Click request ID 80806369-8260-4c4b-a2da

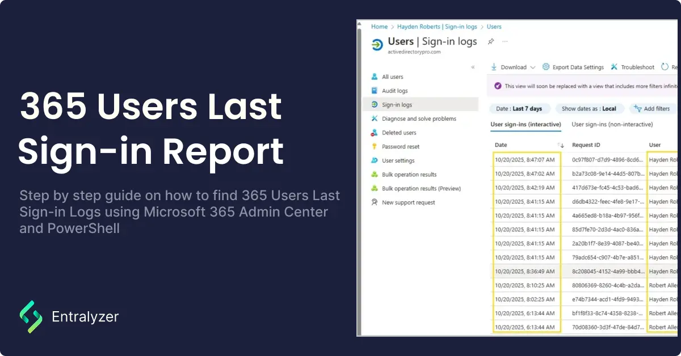608,285
